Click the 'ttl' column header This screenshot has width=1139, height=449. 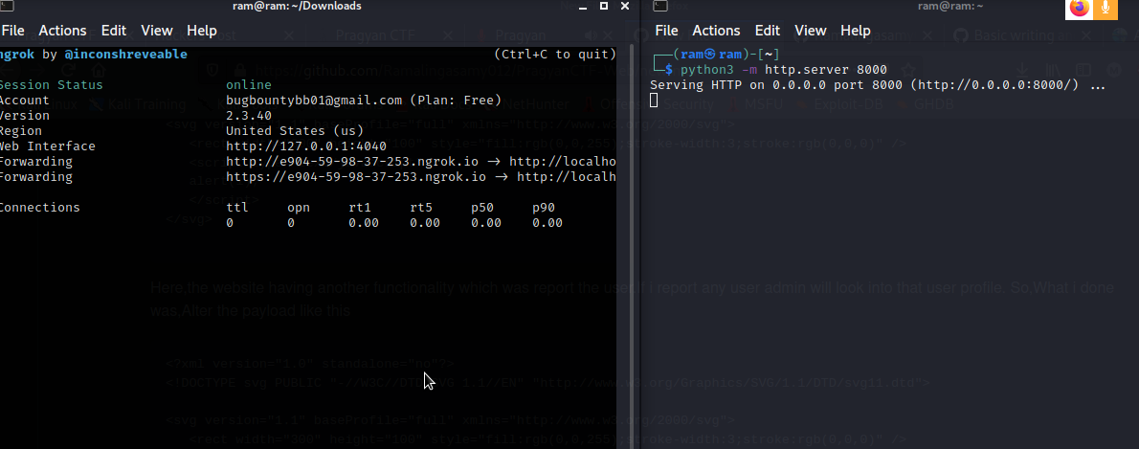237,207
